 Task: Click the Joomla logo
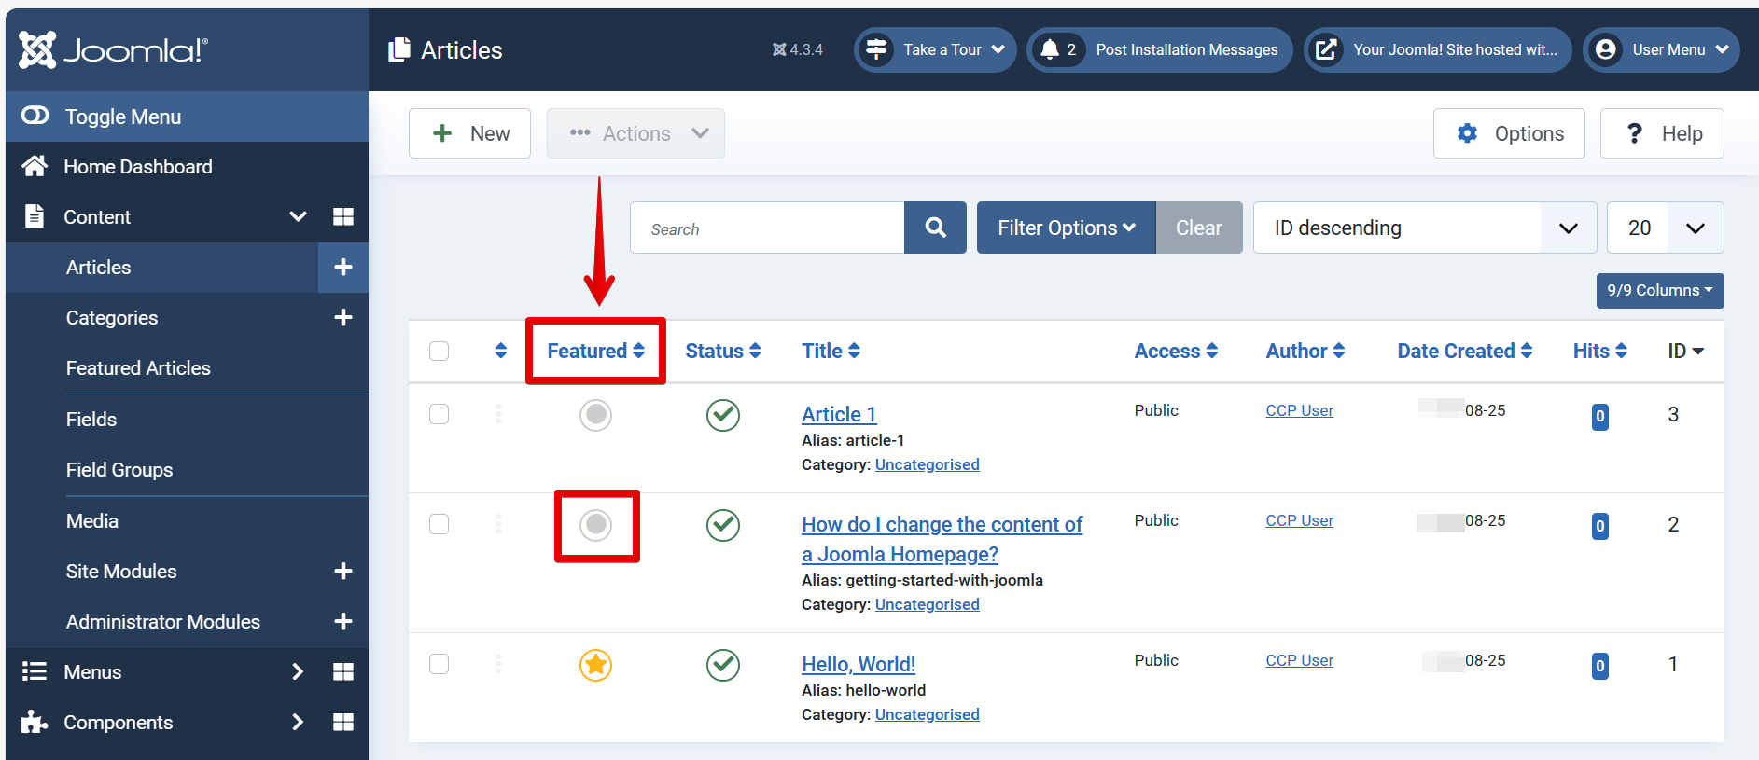[x=114, y=50]
